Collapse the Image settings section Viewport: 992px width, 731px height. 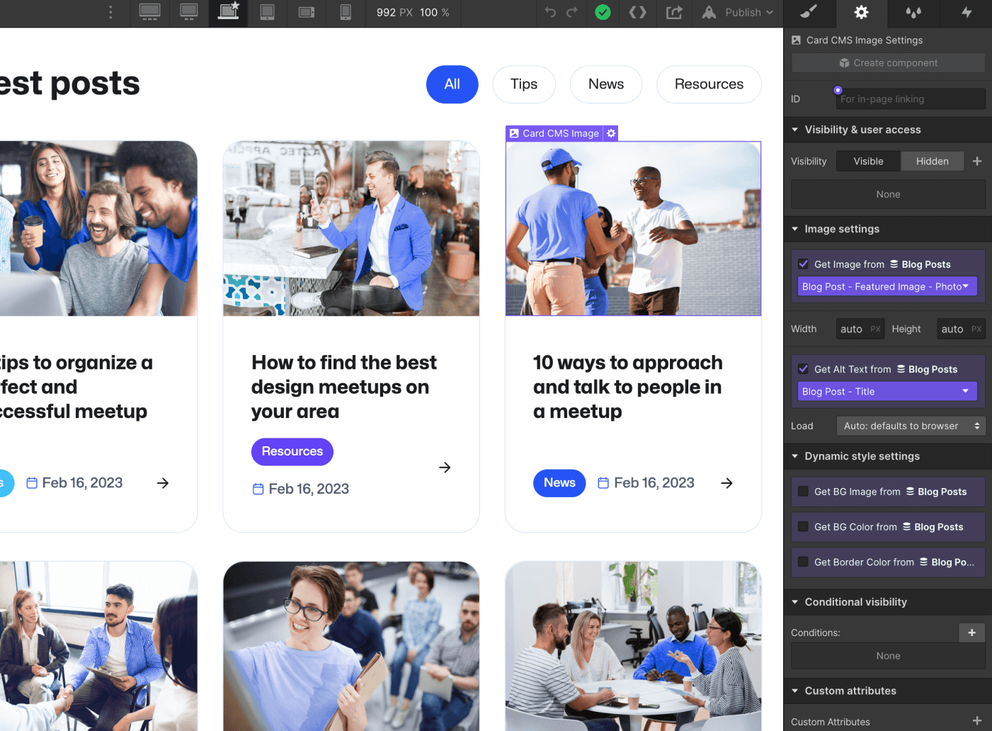pos(796,228)
